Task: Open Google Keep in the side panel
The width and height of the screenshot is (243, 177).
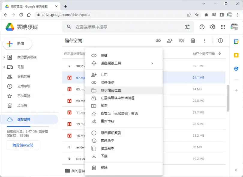Action: 236,55
